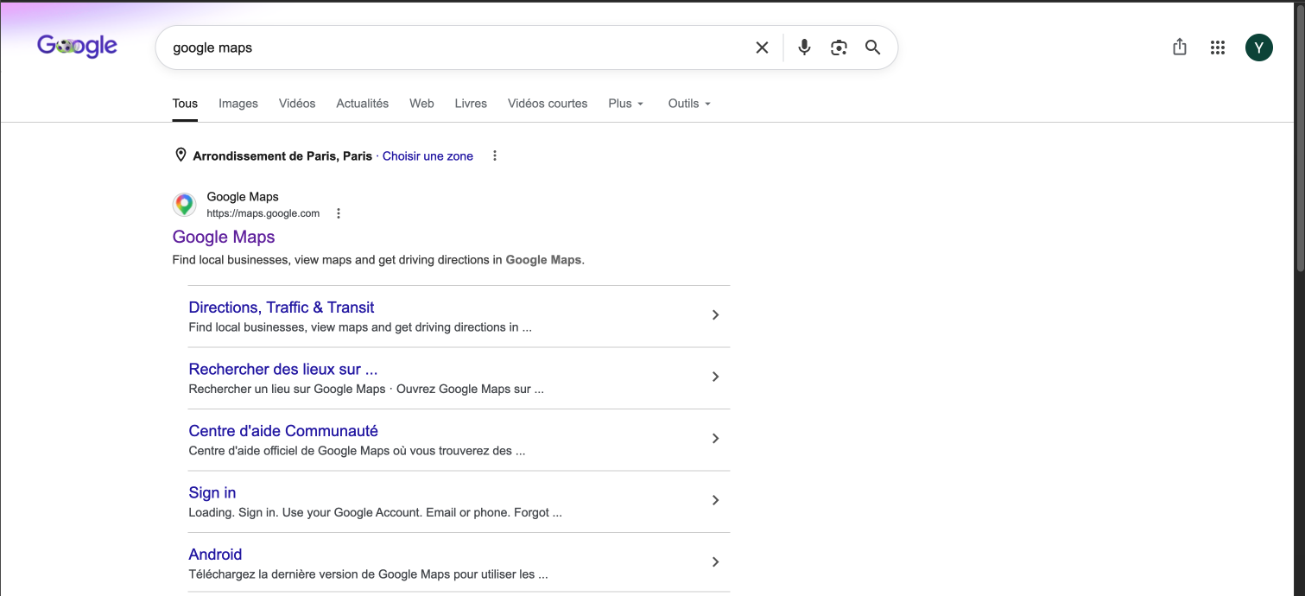This screenshot has width=1305, height=596.
Task: Click the Choisir une zone link
Action: (x=428, y=156)
